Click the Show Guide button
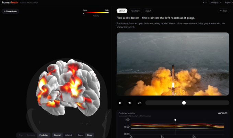The image size is (233, 138). [x=10, y=11]
